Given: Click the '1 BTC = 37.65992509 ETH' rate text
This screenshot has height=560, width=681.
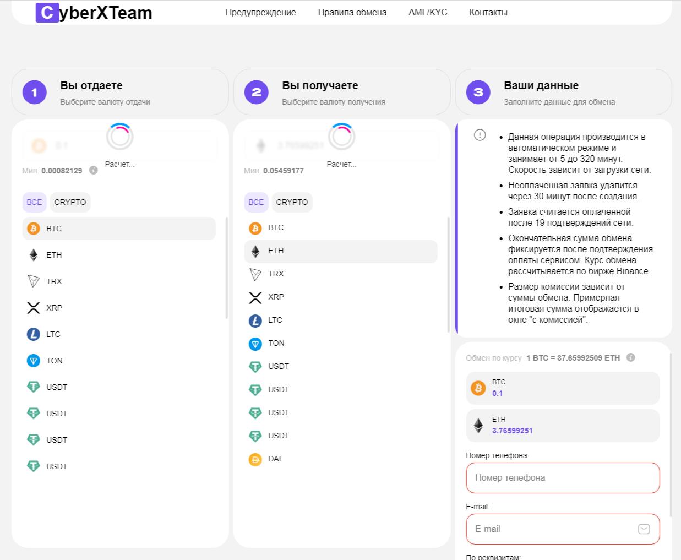Looking at the screenshot, I should tap(573, 358).
